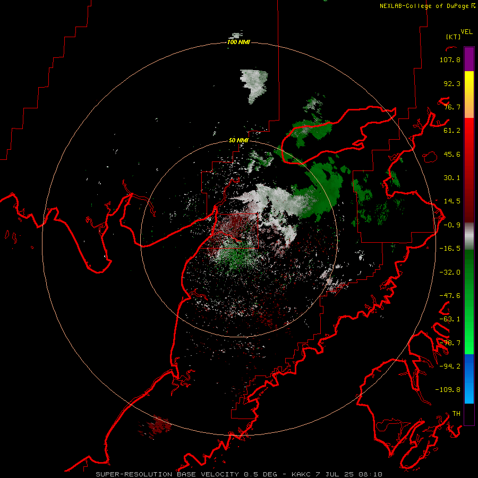Image resolution: width=478 pixels, height=478 pixels.
Task: Click the -32.0 velocity scale value
Action: [x=450, y=272]
